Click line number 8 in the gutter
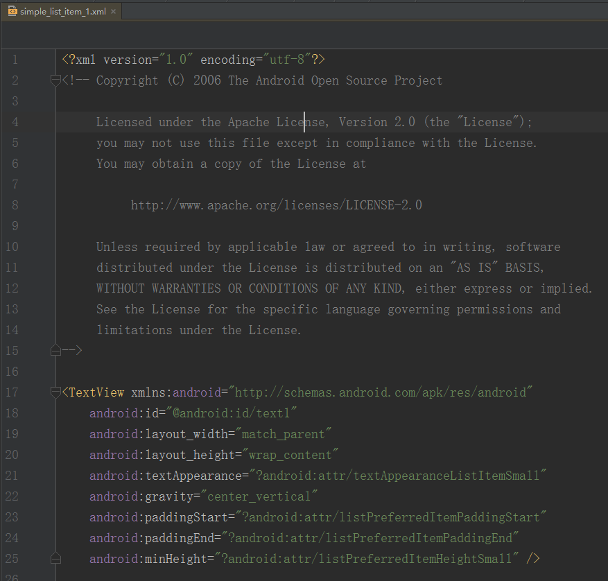Image resolution: width=608 pixels, height=581 pixels. [x=15, y=205]
